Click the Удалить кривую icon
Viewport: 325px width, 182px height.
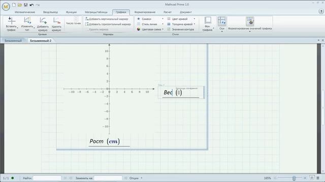coord(56,21)
